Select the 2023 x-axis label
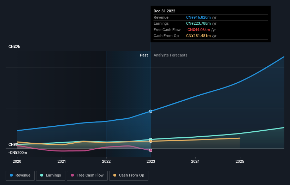 (151, 162)
